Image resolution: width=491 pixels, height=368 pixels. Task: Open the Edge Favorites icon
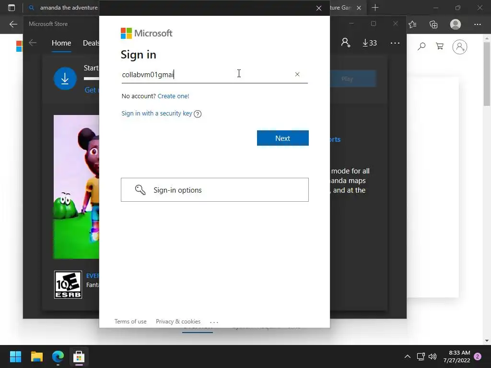[412, 24]
